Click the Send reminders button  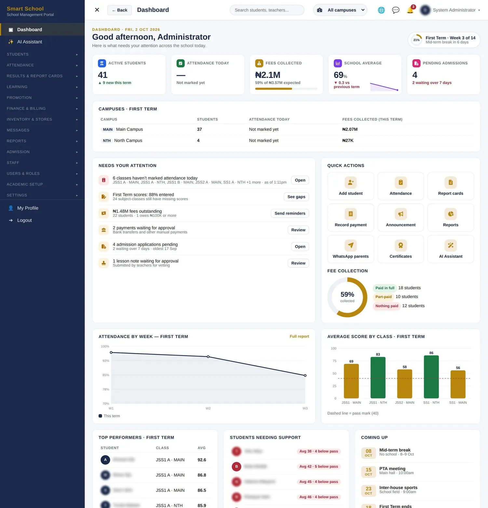pos(290,213)
